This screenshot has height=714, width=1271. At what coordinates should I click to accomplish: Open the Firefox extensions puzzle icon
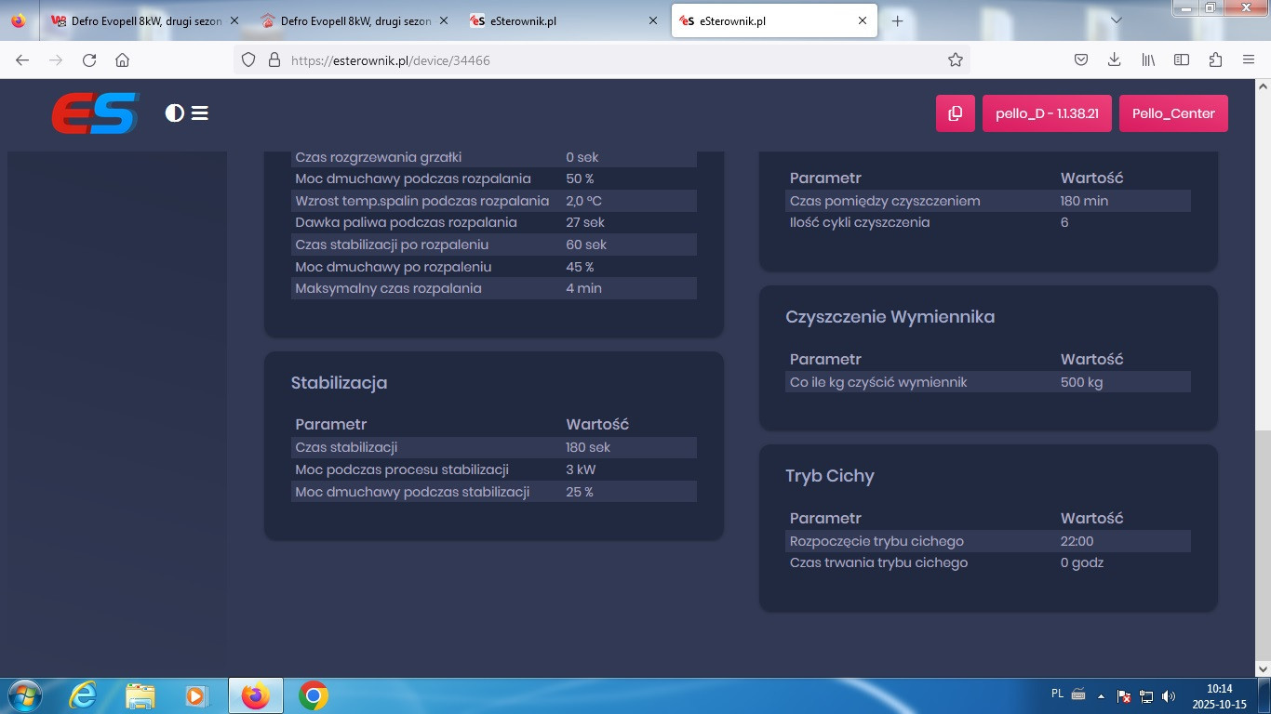1215,59
